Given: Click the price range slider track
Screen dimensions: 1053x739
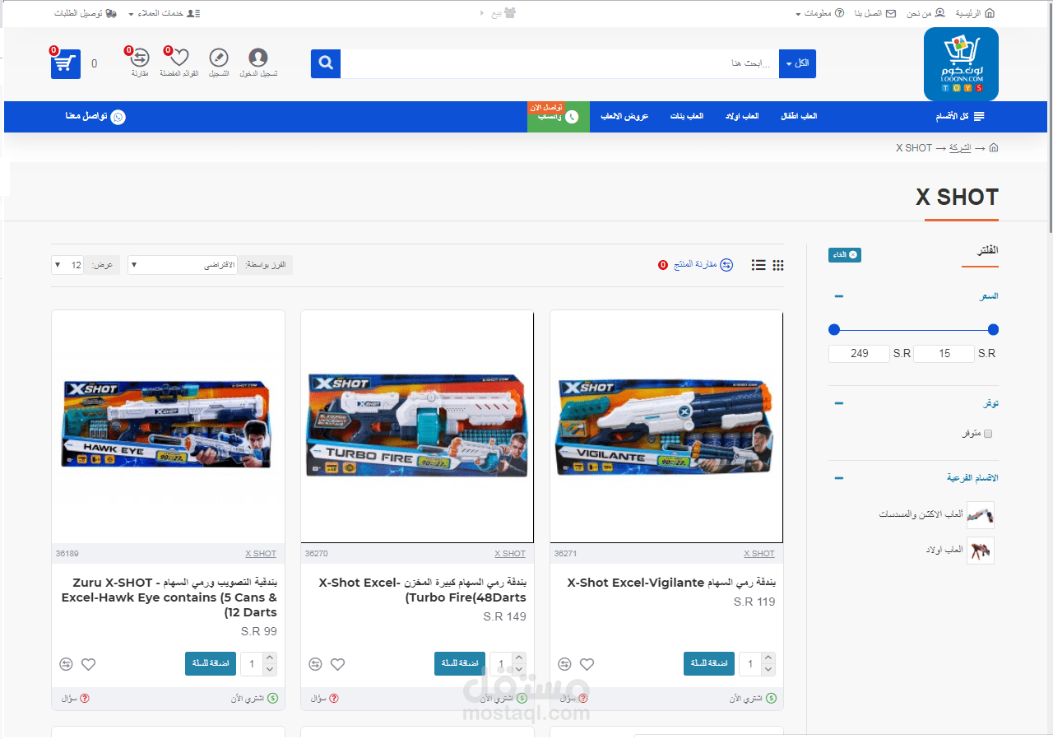Looking at the screenshot, I should point(913,330).
